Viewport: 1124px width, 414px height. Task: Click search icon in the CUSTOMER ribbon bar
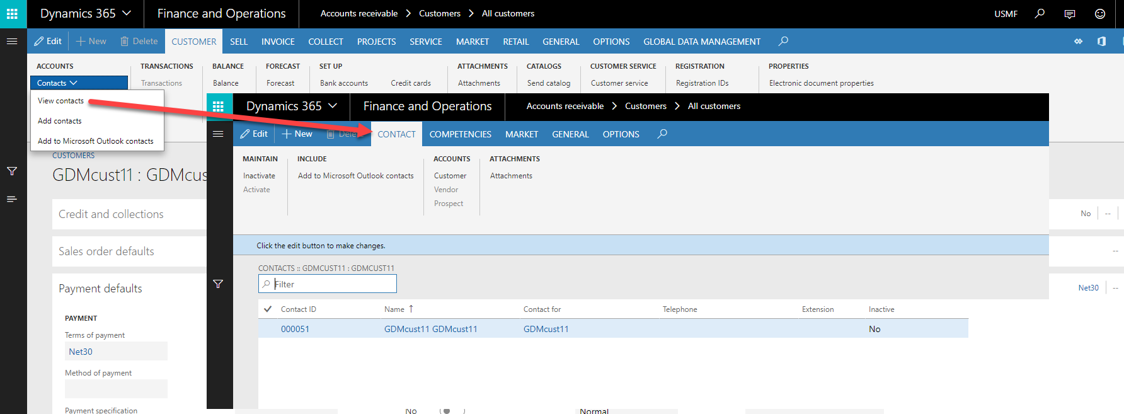point(783,41)
